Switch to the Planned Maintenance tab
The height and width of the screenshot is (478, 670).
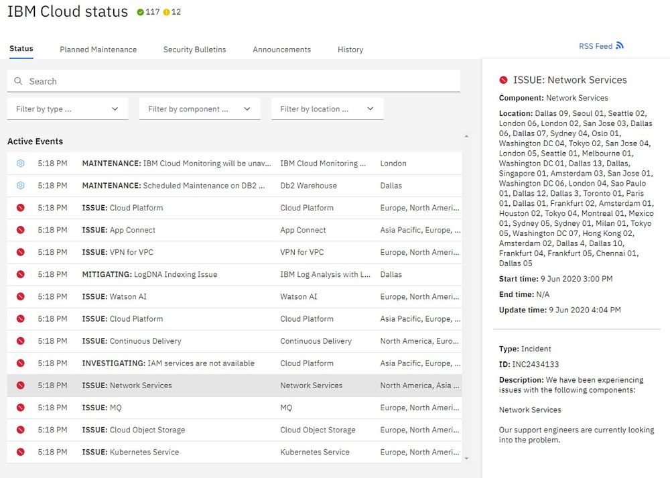point(98,50)
